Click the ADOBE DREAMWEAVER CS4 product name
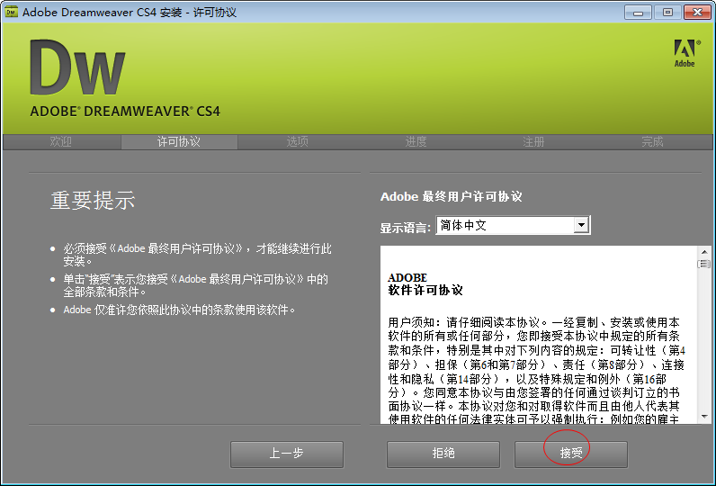The image size is (716, 486). [x=125, y=112]
